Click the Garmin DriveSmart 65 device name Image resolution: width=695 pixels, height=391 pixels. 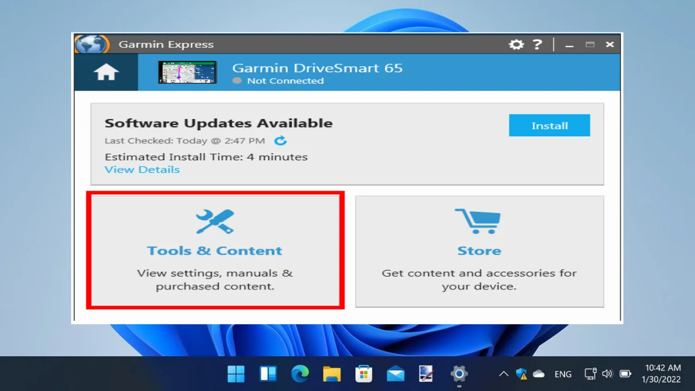point(318,68)
